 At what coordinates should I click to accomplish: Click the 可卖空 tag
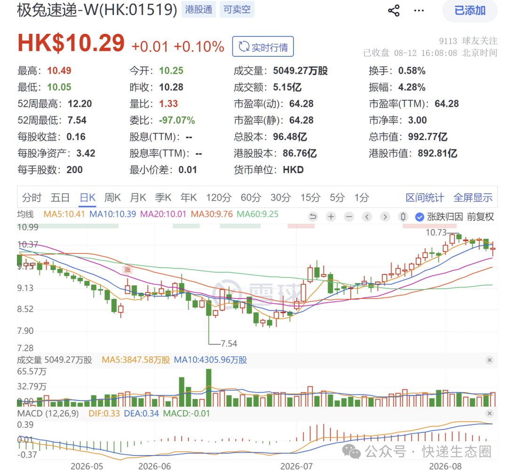pos(237,9)
